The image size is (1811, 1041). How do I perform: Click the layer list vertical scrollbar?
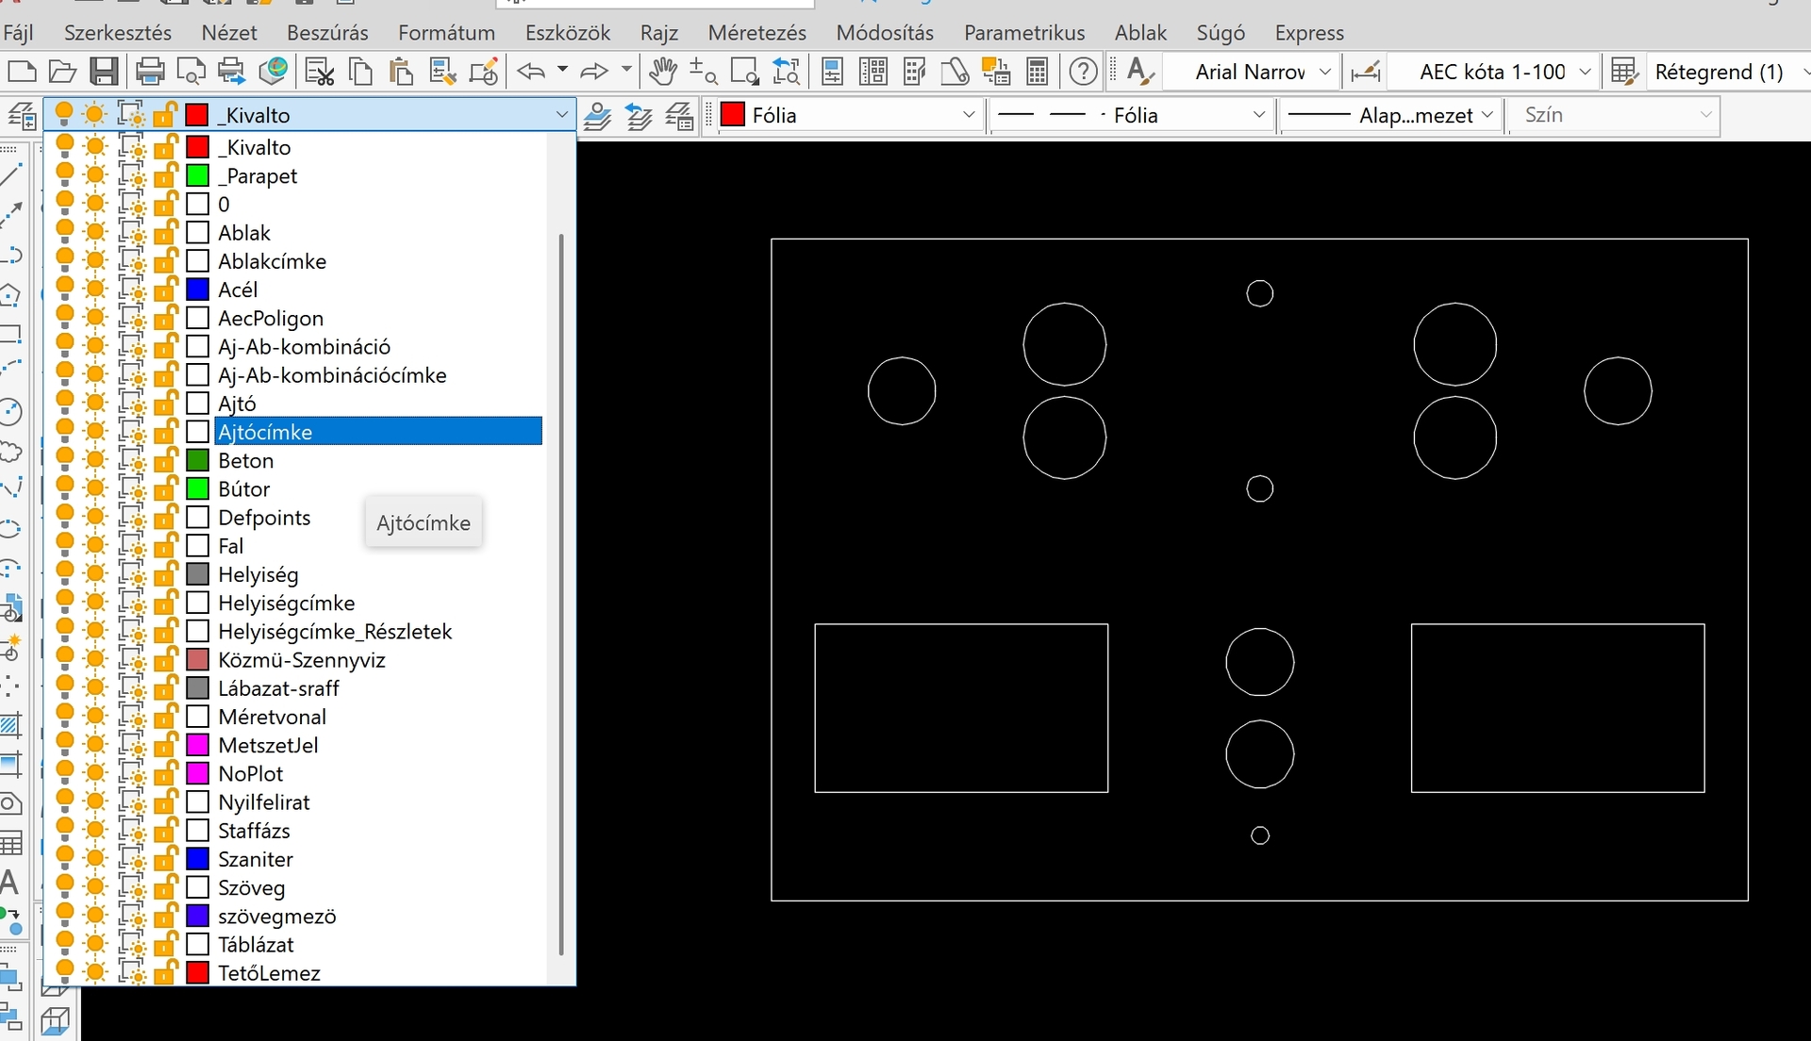561,594
